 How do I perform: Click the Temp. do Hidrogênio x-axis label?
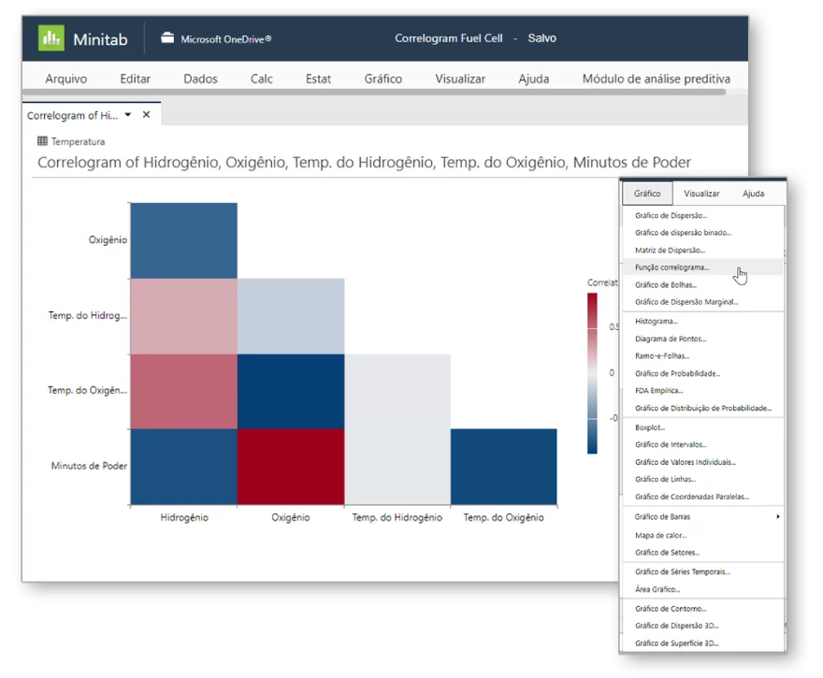(x=397, y=517)
